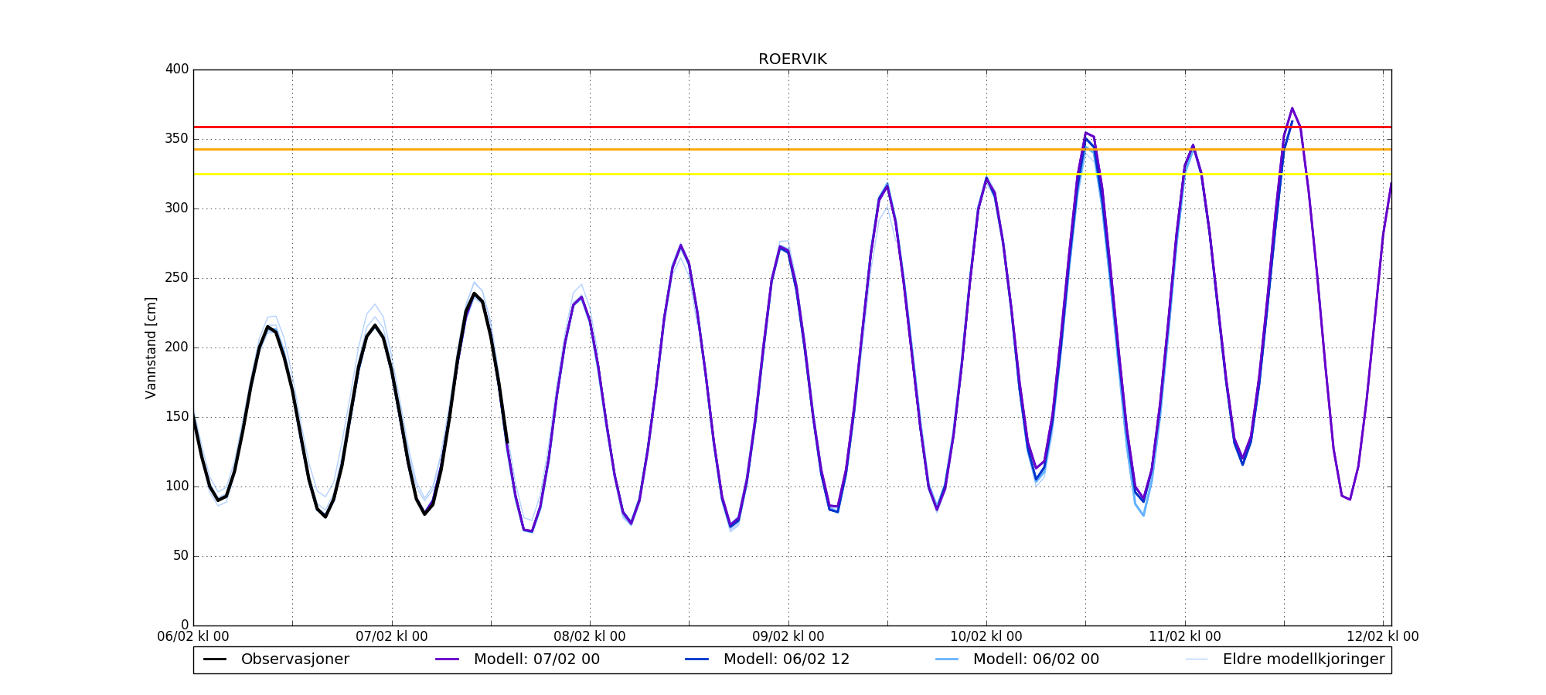The image size is (1546, 695).
Task: Click the dark blue legend swatch for Modell 06/02 12
Action: point(697,659)
